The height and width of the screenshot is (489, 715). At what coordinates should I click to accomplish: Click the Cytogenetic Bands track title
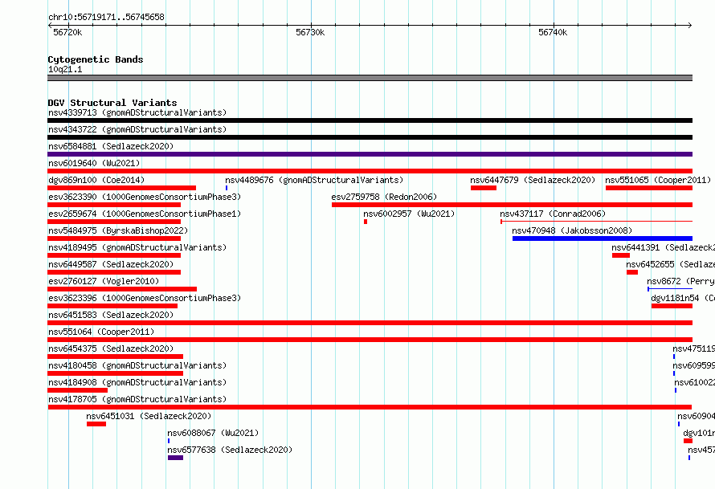point(96,59)
